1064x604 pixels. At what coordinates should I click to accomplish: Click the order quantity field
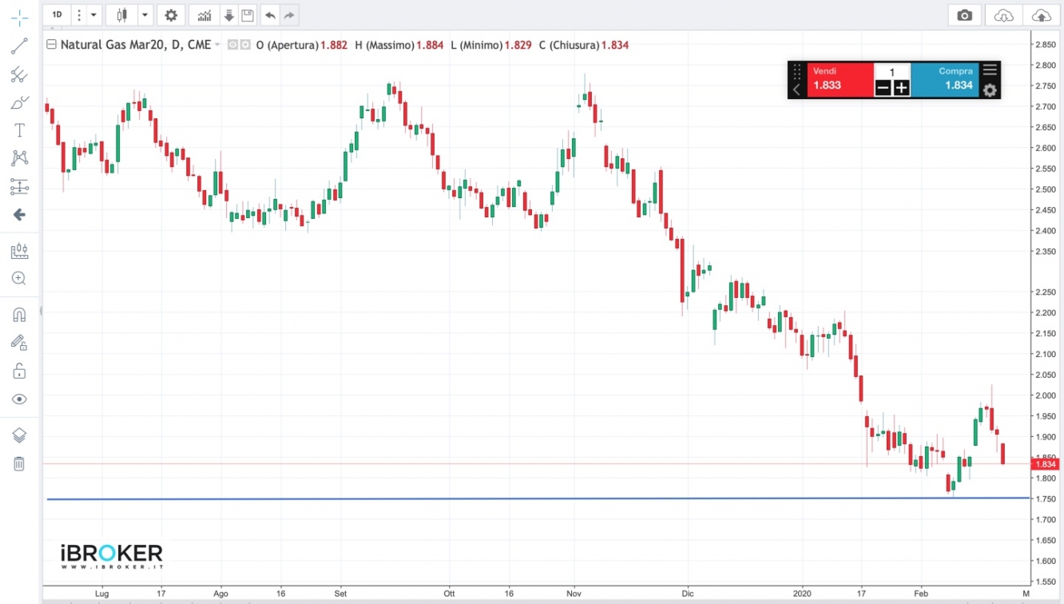892,71
